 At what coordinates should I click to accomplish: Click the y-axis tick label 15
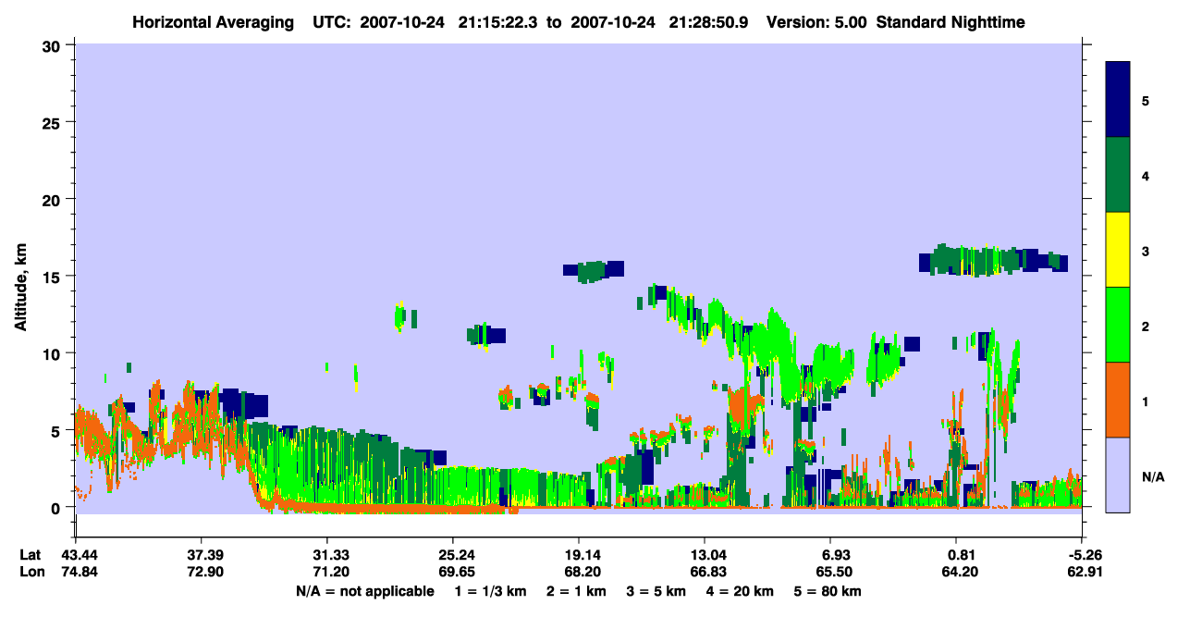(x=53, y=277)
